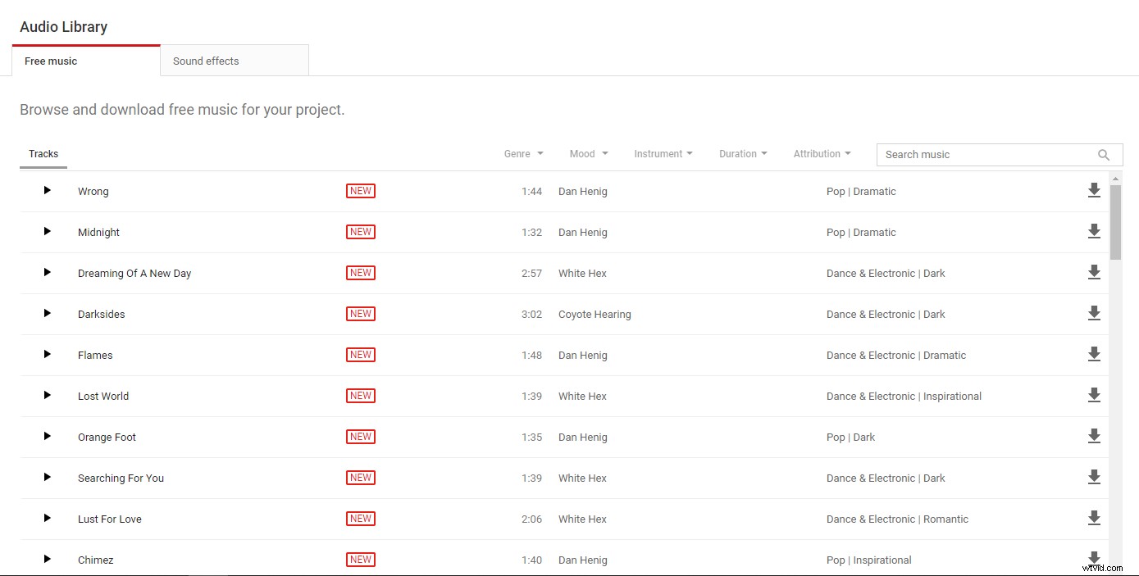
Task: Download the Searching For You track
Action: [1093, 478]
